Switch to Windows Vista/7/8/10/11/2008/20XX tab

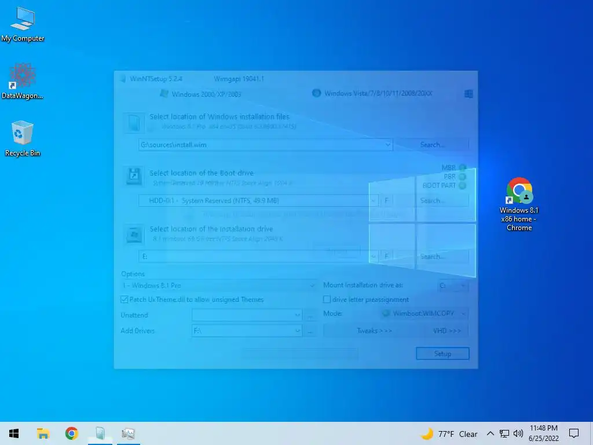click(x=372, y=93)
